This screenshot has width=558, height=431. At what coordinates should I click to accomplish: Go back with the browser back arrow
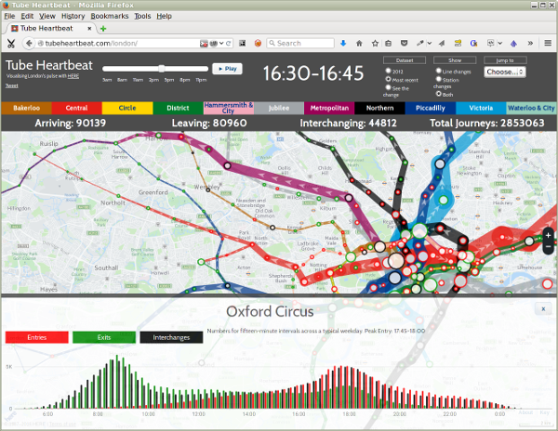point(29,44)
